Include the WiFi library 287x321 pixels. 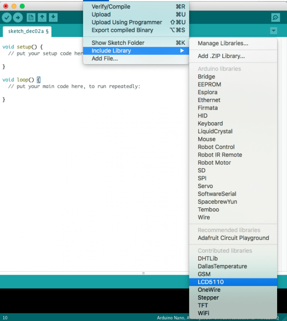(x=233, y=313)
